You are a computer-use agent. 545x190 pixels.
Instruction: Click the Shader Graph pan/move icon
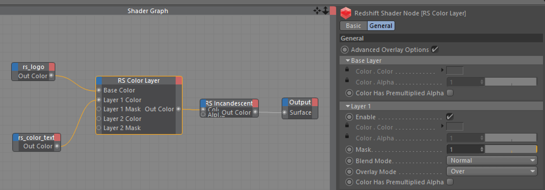[x=317, y=11]
